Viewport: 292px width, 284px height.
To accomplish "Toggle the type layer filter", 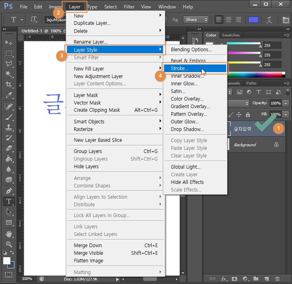I will click(258, 92).
